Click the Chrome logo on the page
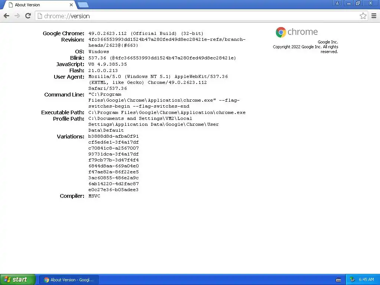The height and width of the screenshot is (285, 380). (297, 32)
